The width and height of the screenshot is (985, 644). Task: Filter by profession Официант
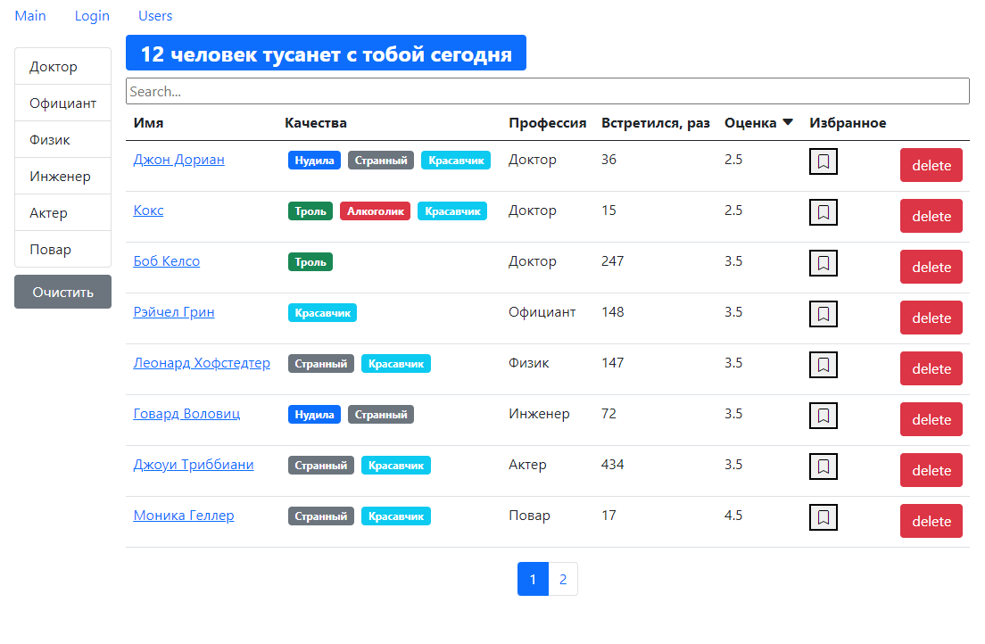pos(62,103)
